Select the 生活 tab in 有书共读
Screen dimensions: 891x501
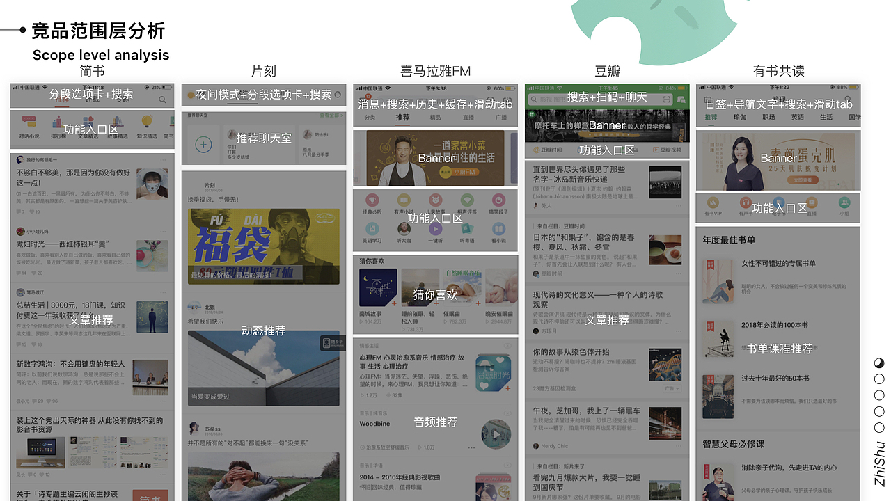click(x=826, y=118)
